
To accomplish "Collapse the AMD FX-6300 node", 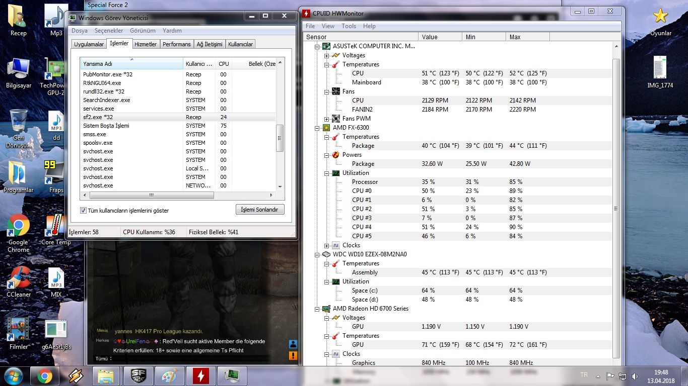I will point(317,128).
